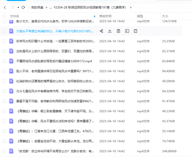This screenshot has height=161, width=192.
Task: Toggle the select-all checkbox in header
Action: tap(4, 16)
